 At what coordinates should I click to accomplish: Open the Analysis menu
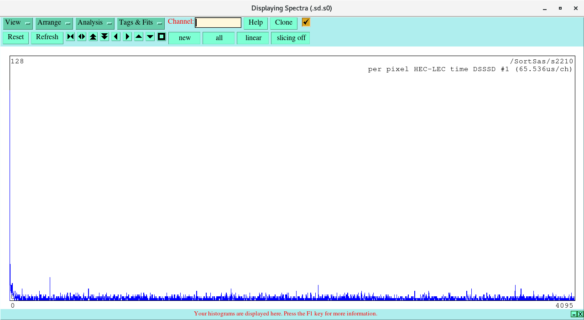click(x=95, y=23)
